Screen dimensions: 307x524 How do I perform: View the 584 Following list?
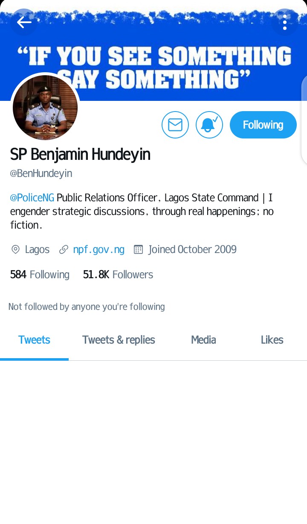(x=40, y=274)
